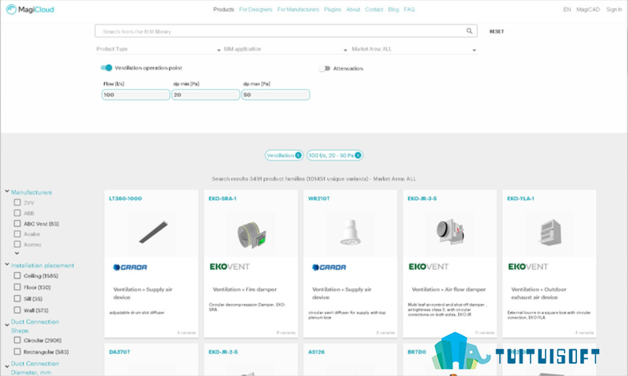Go to For Manufacturers page

298,10
